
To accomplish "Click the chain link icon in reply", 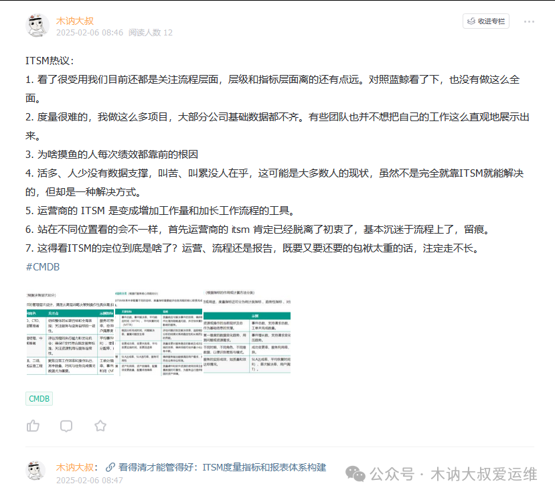I will pyautogui.click(x=110, y=467).
